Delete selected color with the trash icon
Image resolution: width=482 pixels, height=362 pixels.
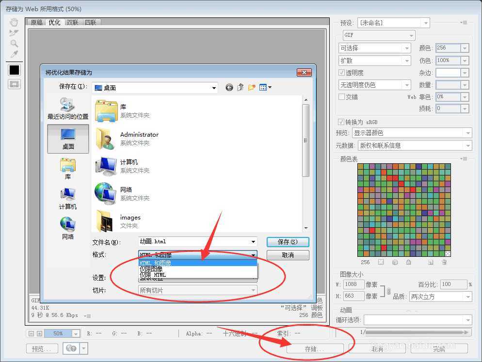tap(445, 262)
